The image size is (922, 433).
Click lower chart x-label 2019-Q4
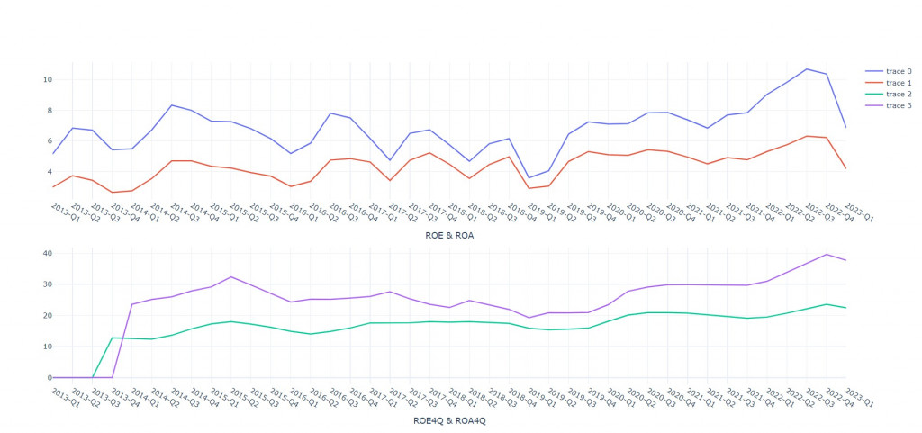602,398
